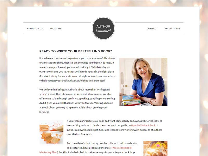The height and width of the screenshot is (156, 208).
Task: Click the Author Unlimited circular logo
Action: 103,28
